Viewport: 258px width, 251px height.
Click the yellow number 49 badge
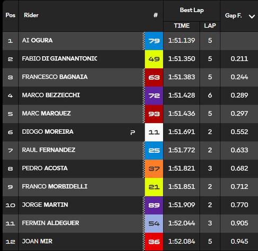tap(154, 59)
